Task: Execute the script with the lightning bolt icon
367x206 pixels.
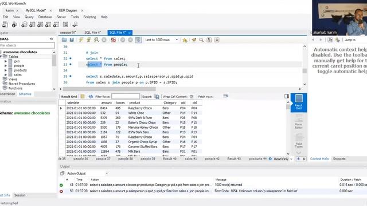Action: point(81,40)
